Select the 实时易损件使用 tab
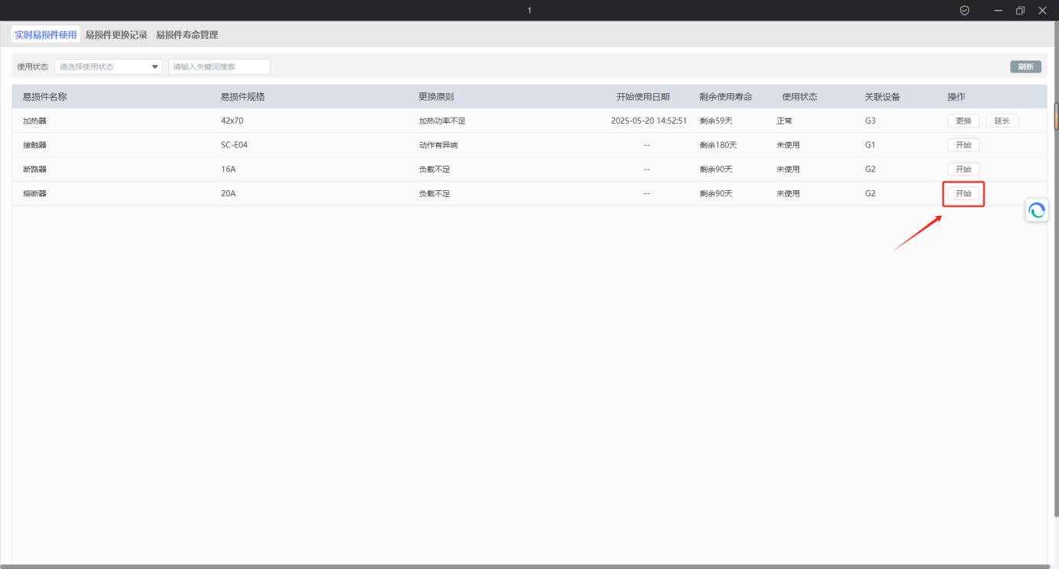 [46, 35]
